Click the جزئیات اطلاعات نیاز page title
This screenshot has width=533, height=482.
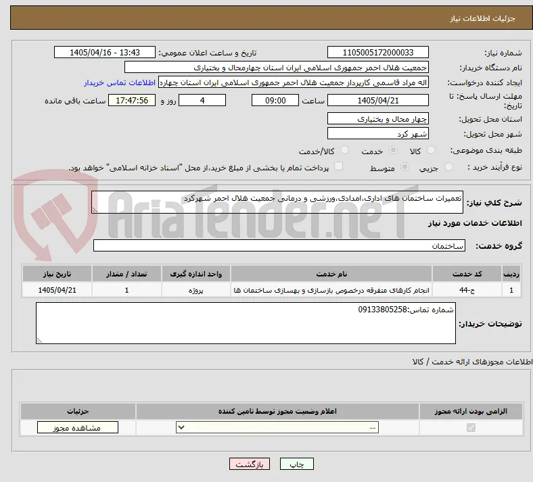click(x=483, y=18)
